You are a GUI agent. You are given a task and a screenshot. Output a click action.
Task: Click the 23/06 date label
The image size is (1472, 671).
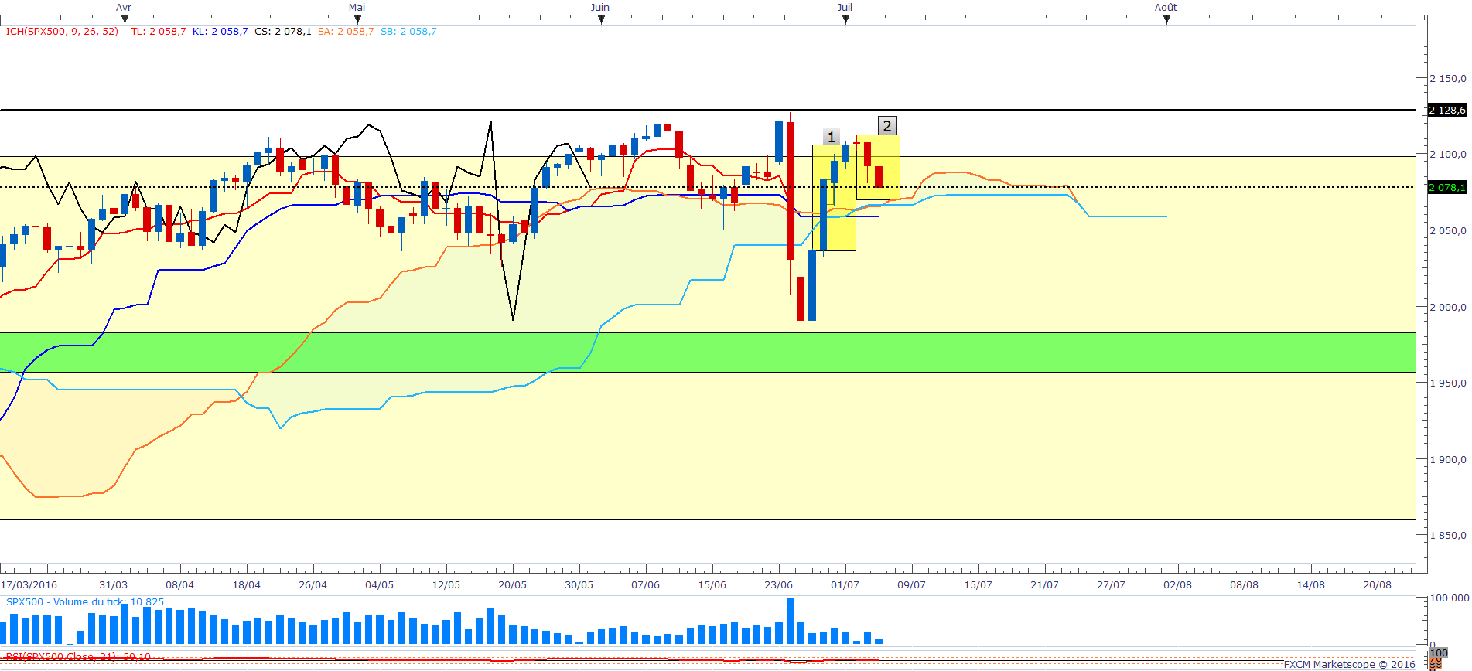pyautogui.click(x=779, y=585)
